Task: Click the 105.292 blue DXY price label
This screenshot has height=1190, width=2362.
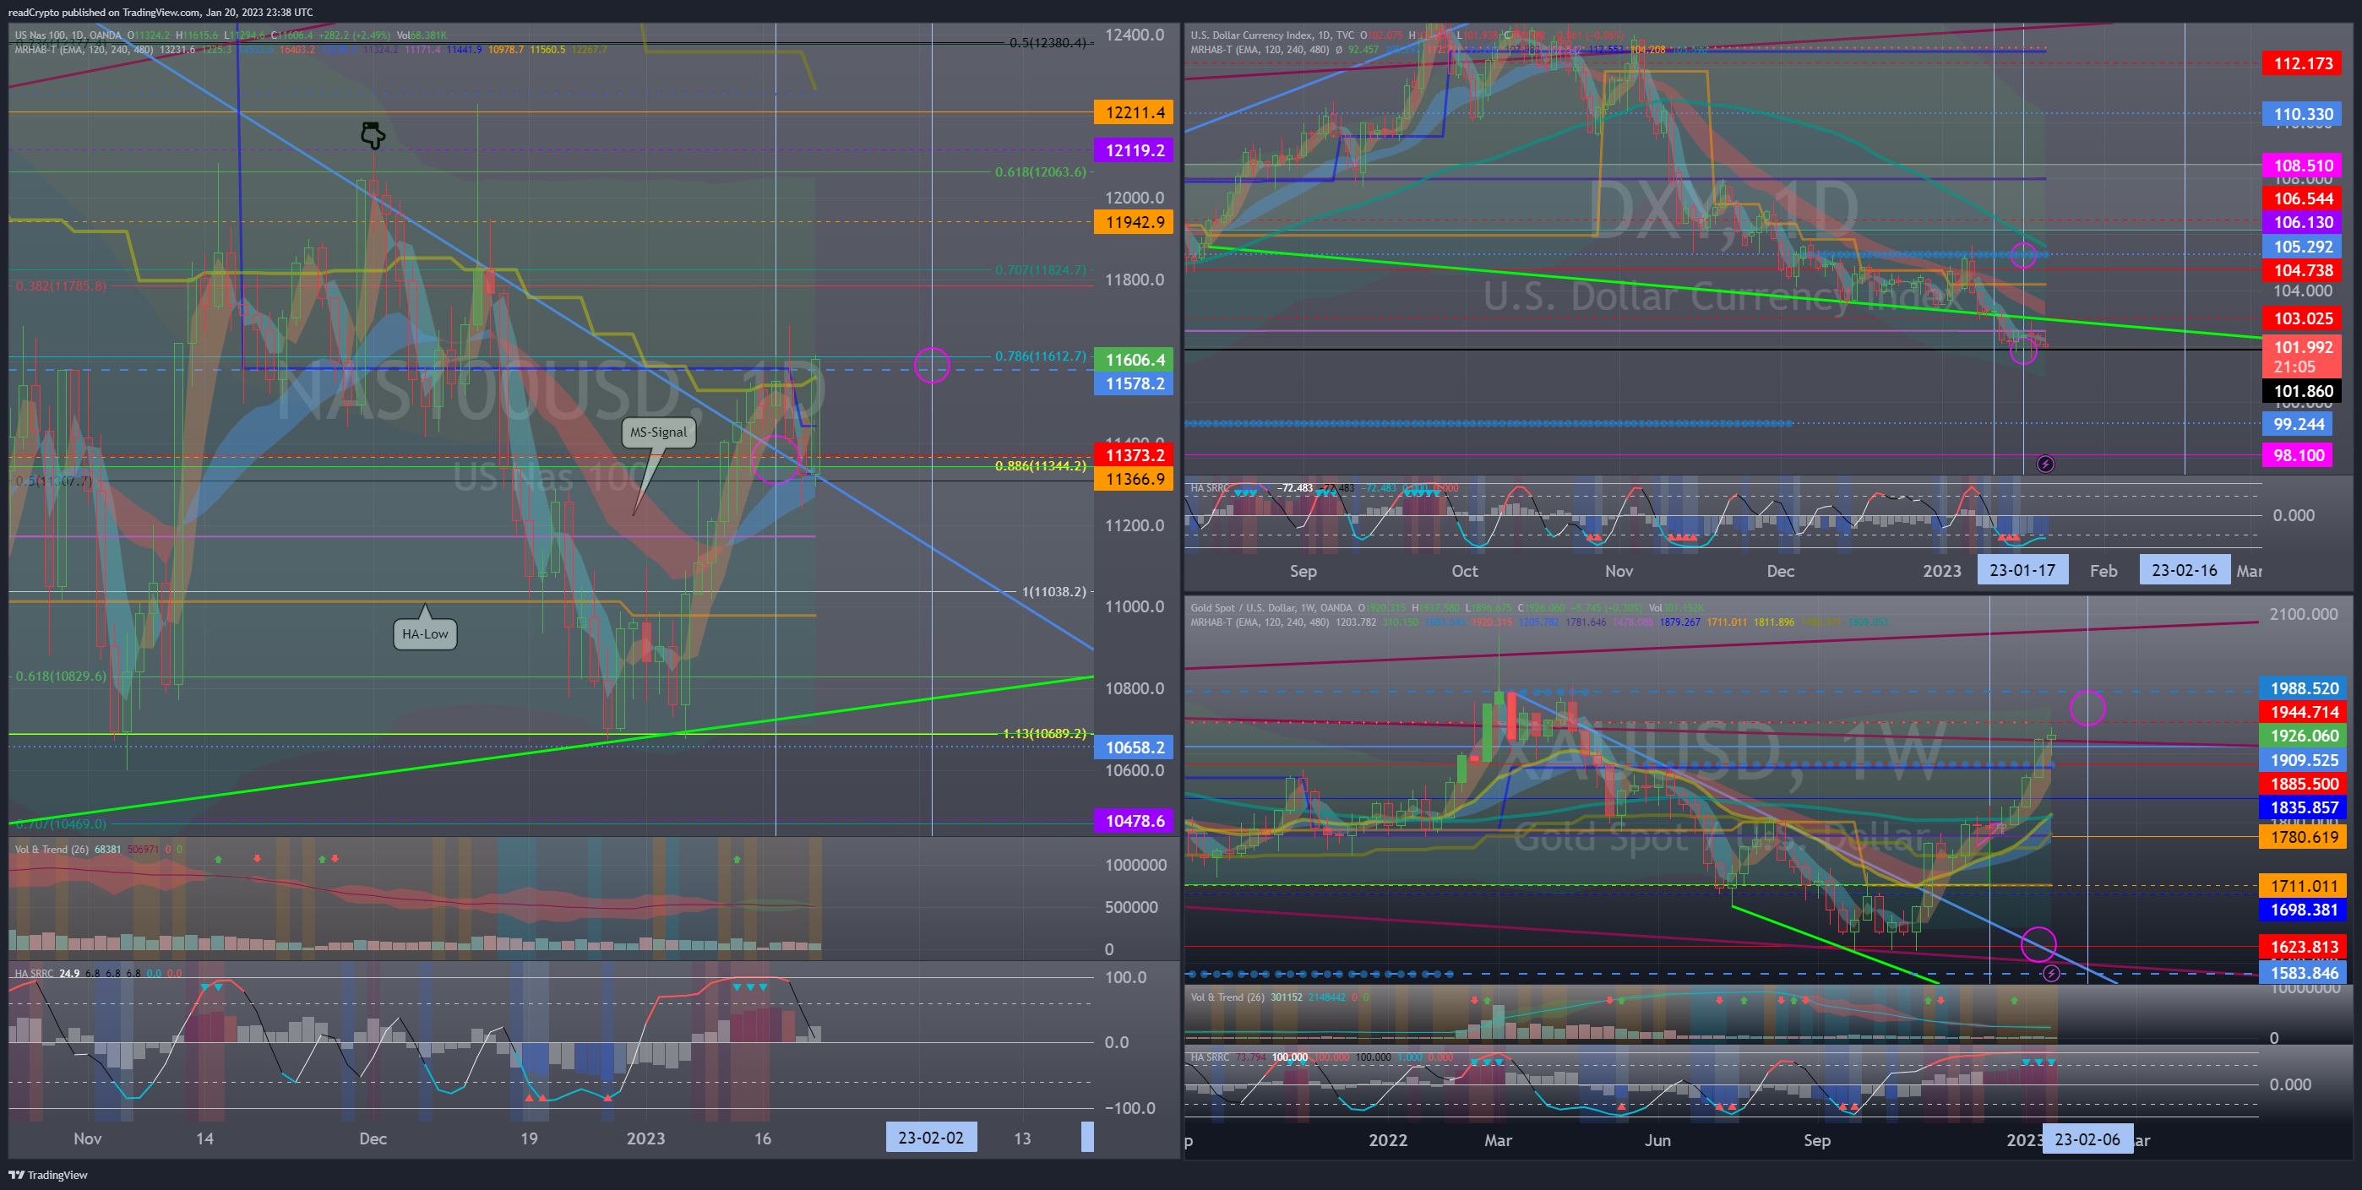Action: (2302, 247)
